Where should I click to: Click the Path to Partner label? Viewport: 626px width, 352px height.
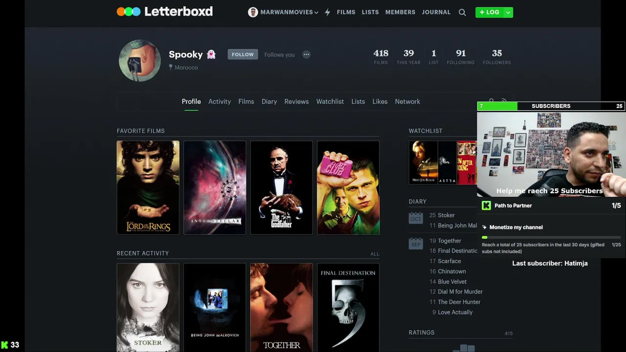click(x=513, y=206)
